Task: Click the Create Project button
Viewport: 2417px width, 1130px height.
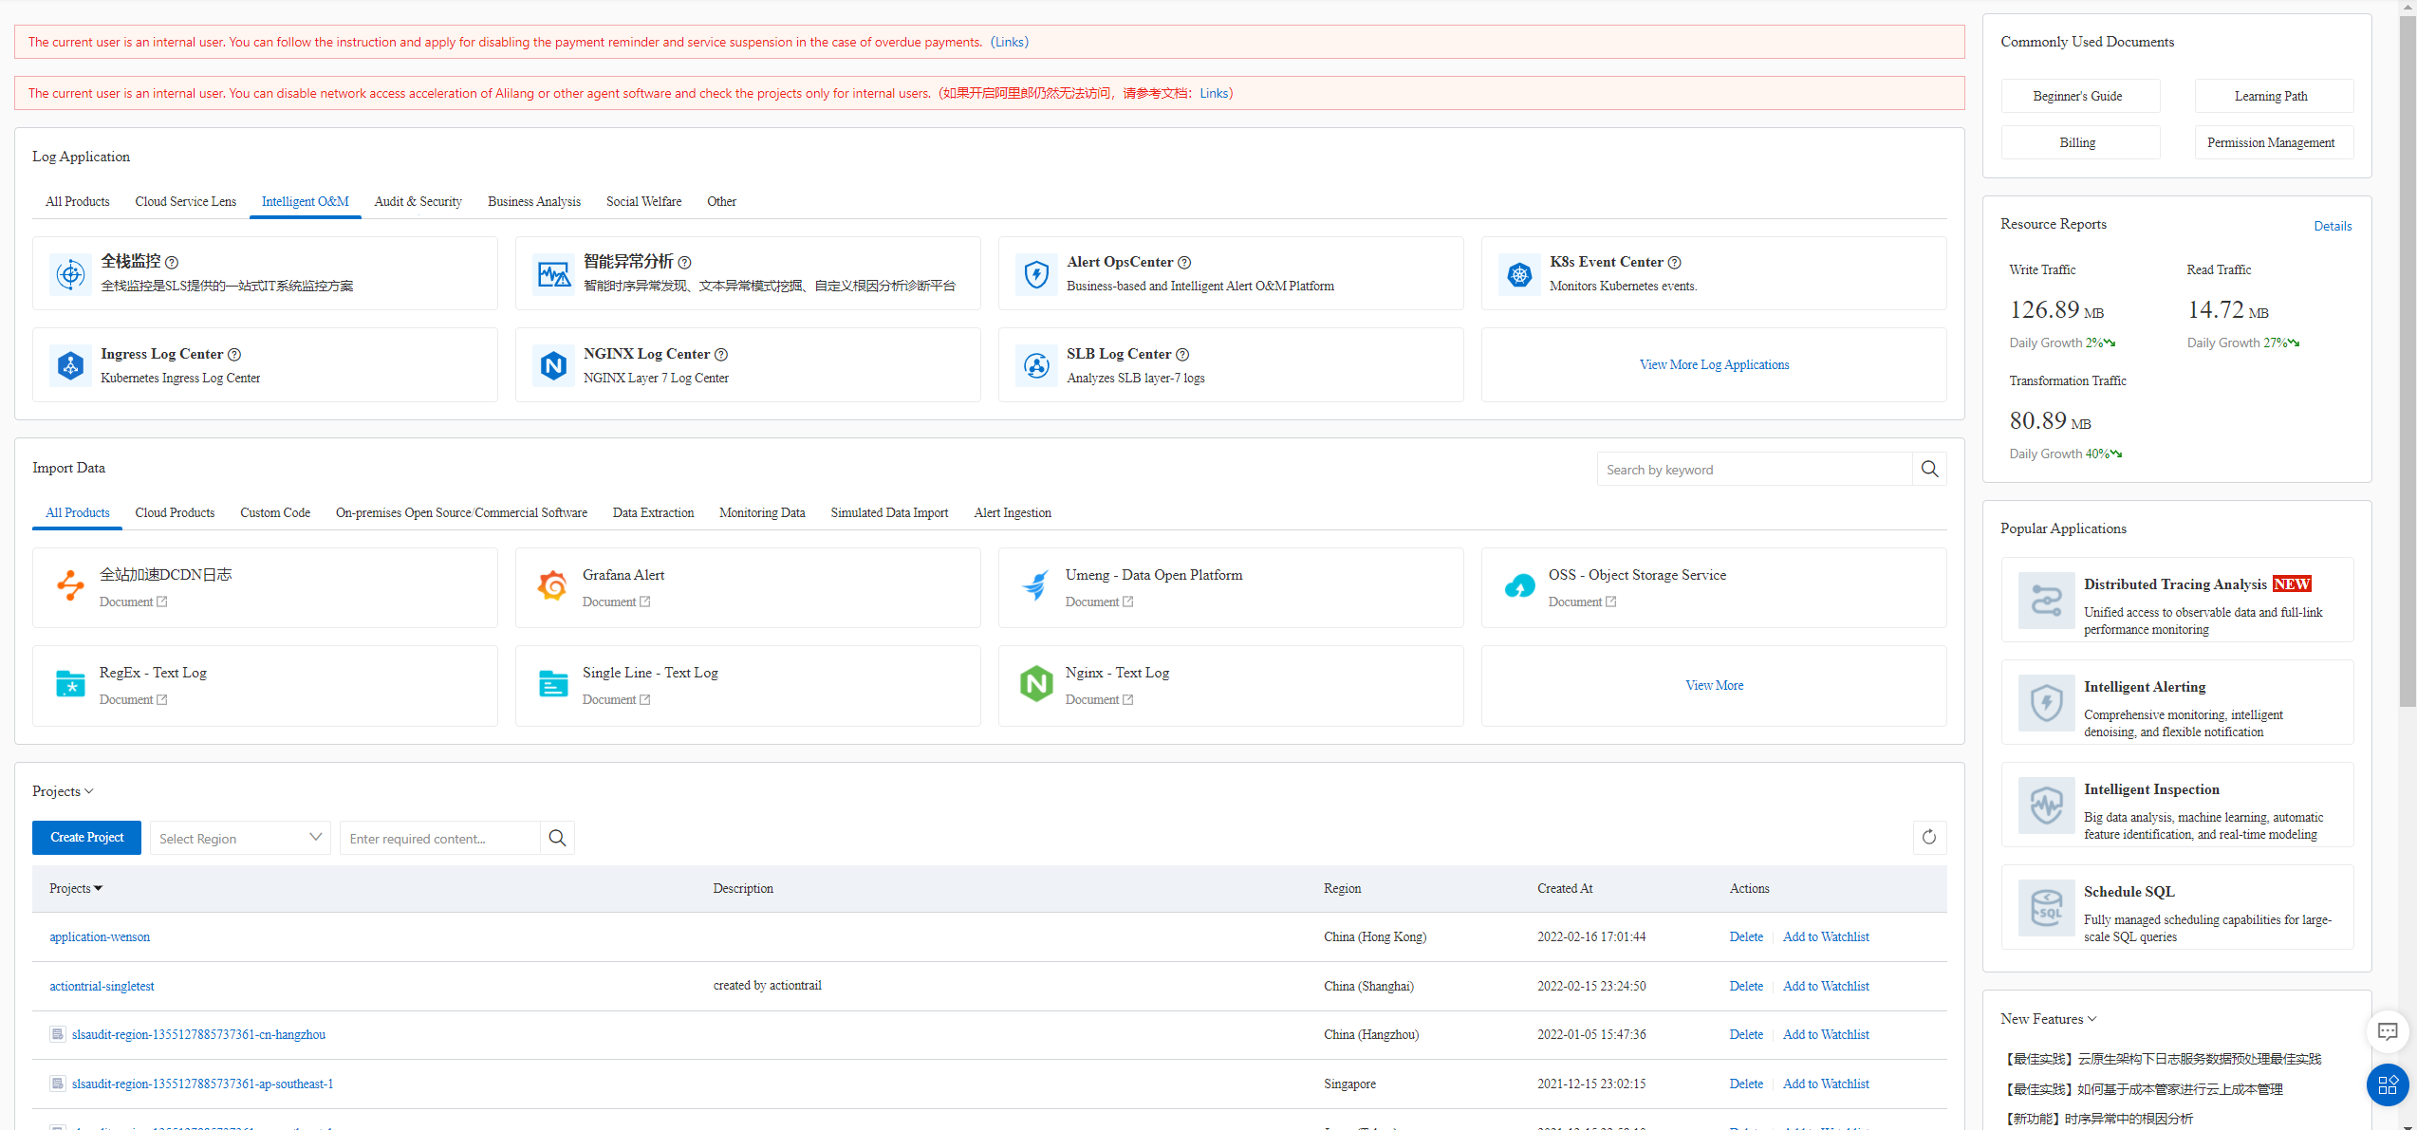Action: (x=86, y=838)
